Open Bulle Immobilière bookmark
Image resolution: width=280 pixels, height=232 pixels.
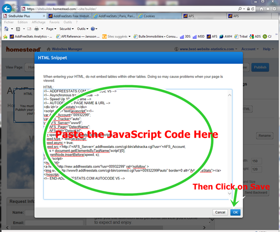coord(155,37)
